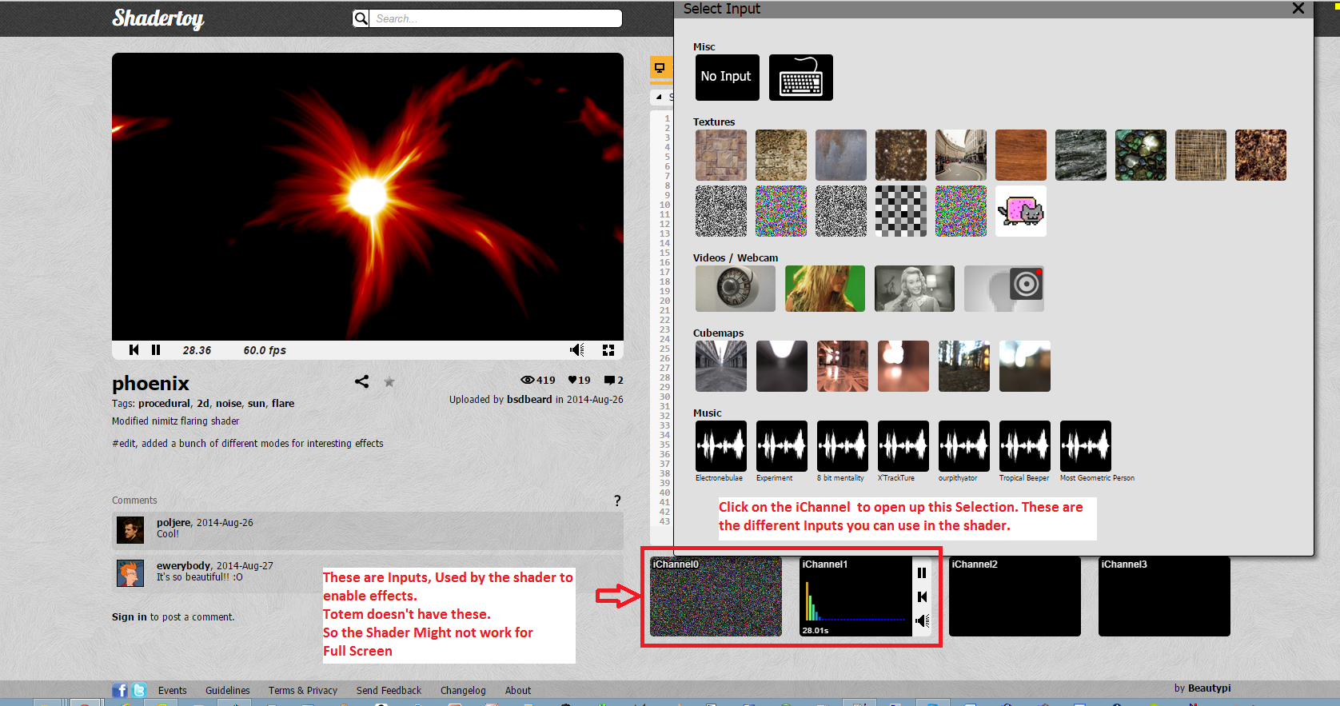Image resolution: width=1340 pixels, height=706 pixels.
Task: Select the No Input option
Action: click(727, 78)
